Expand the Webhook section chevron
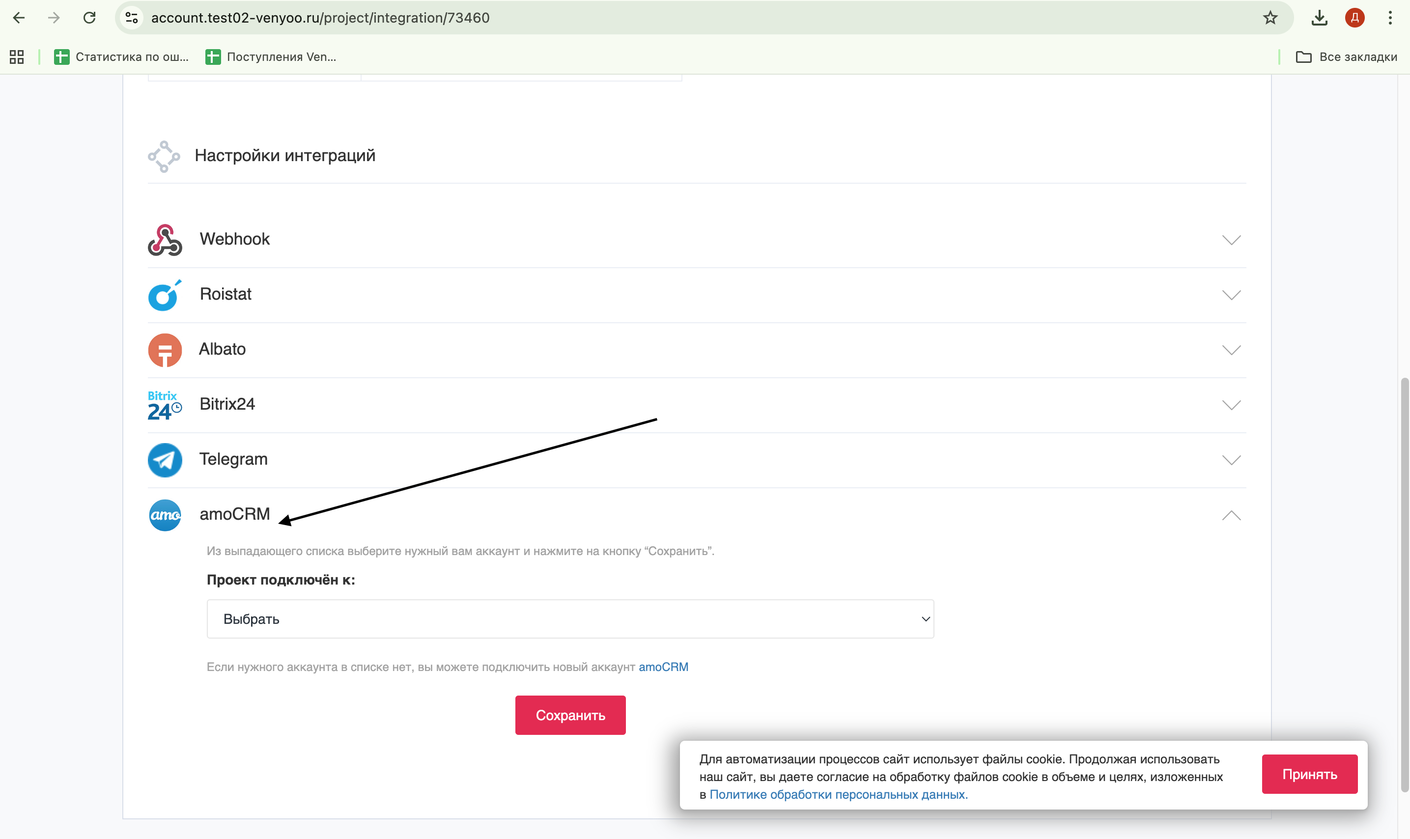 click(1231, 240)
